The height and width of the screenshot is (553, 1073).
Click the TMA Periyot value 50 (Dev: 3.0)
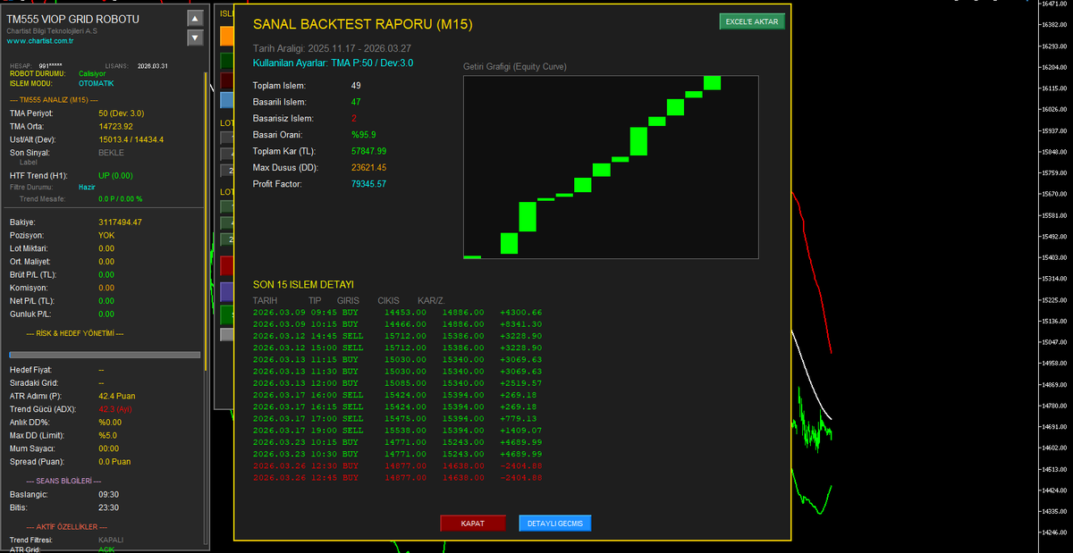121,113
